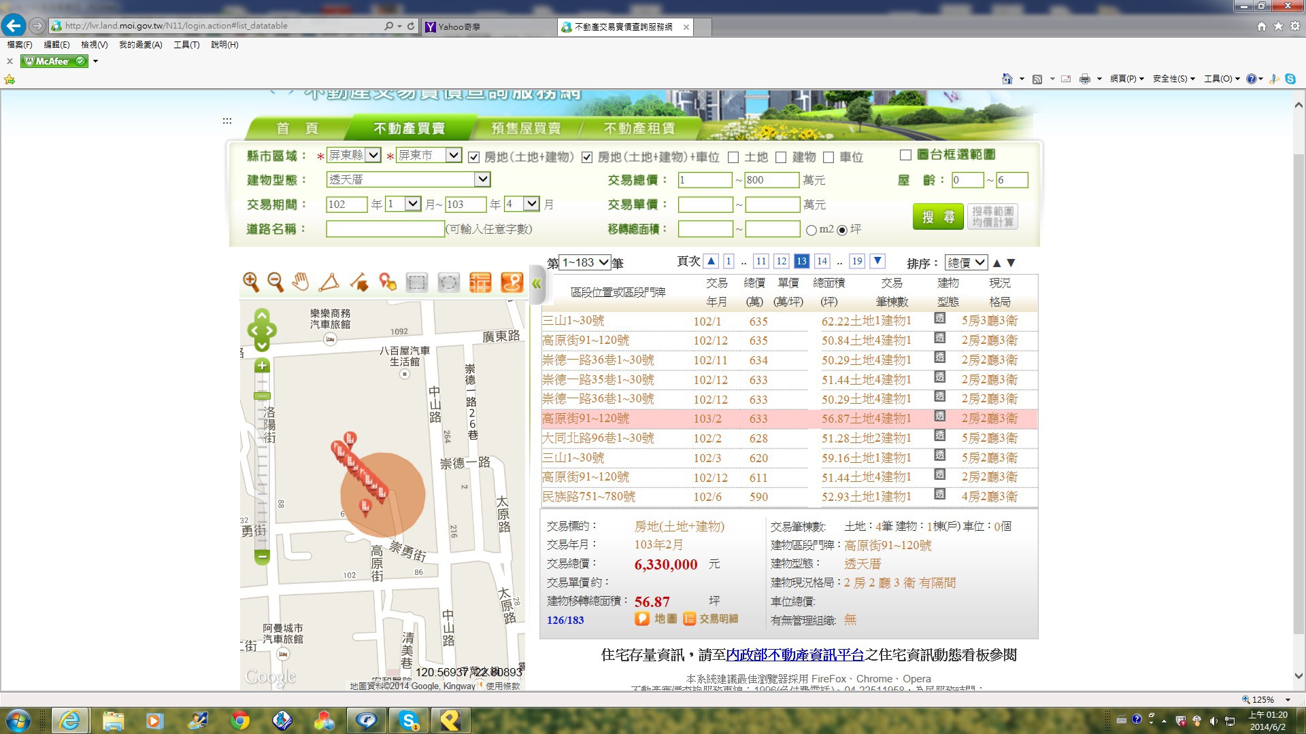The height and width of the screenshot is (734, 1306).
Task: Refresh the page in address bar
Action: 411,26
